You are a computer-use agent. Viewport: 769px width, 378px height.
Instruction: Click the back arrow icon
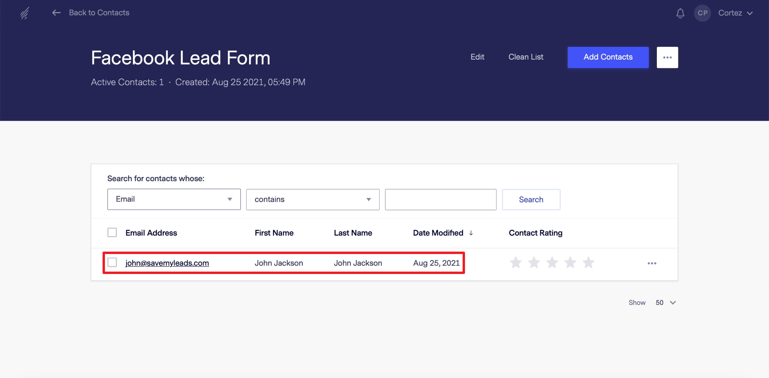(56, 13)
